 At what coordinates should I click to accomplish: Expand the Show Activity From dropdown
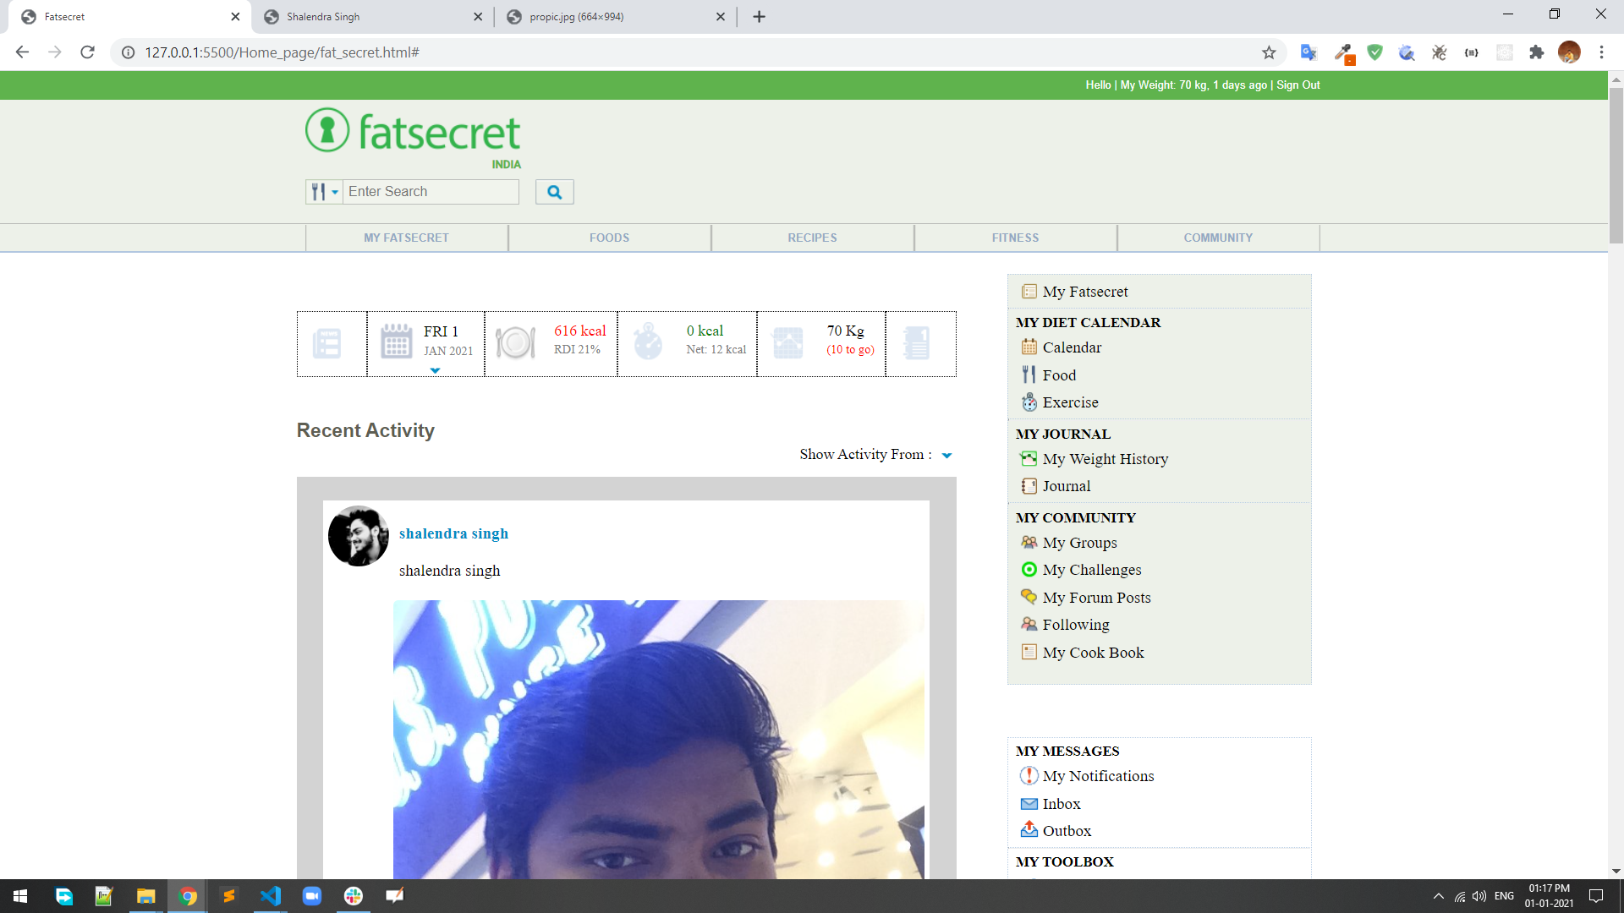click(x=946, y=456)
